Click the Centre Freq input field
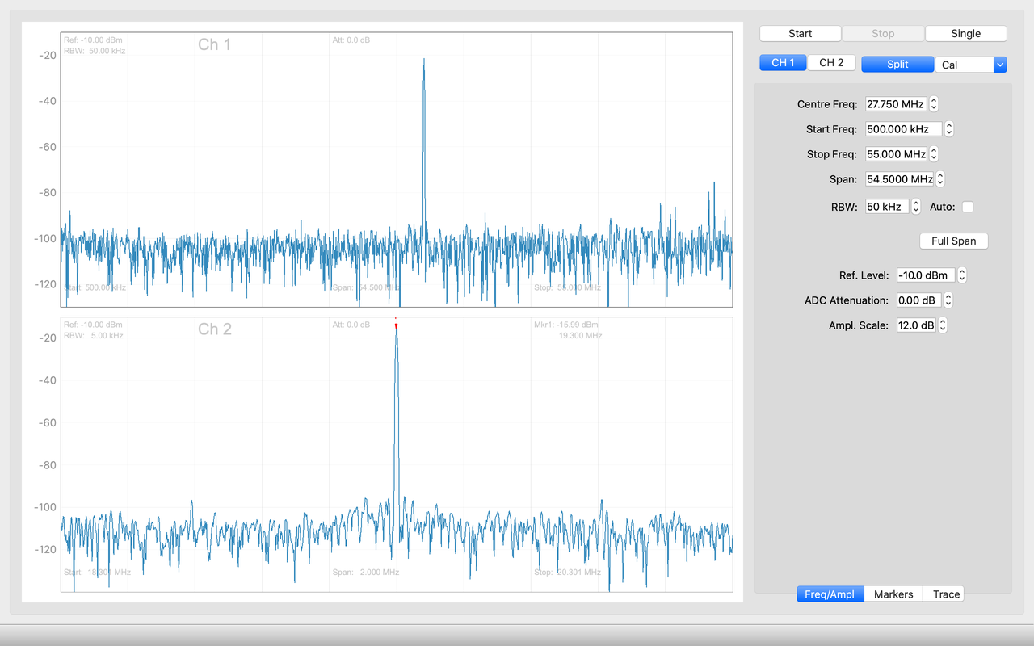Image resolution: width=1034 pixels, height=646 pixels. (896, 104)
